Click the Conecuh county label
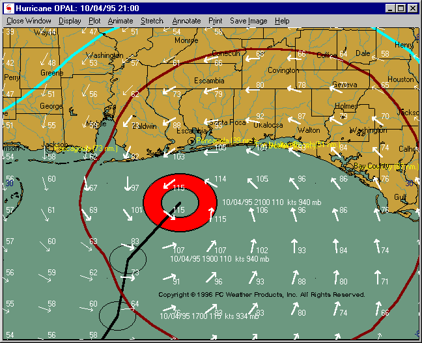 click(226, 53)
